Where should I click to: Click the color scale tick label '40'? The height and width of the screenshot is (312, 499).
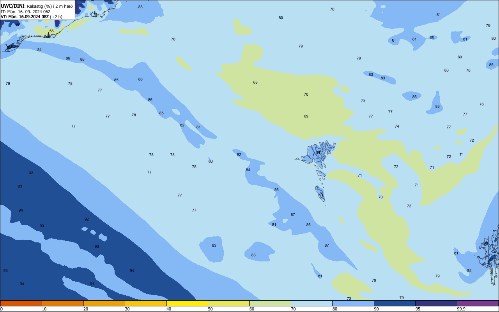(x=169, y=309)
